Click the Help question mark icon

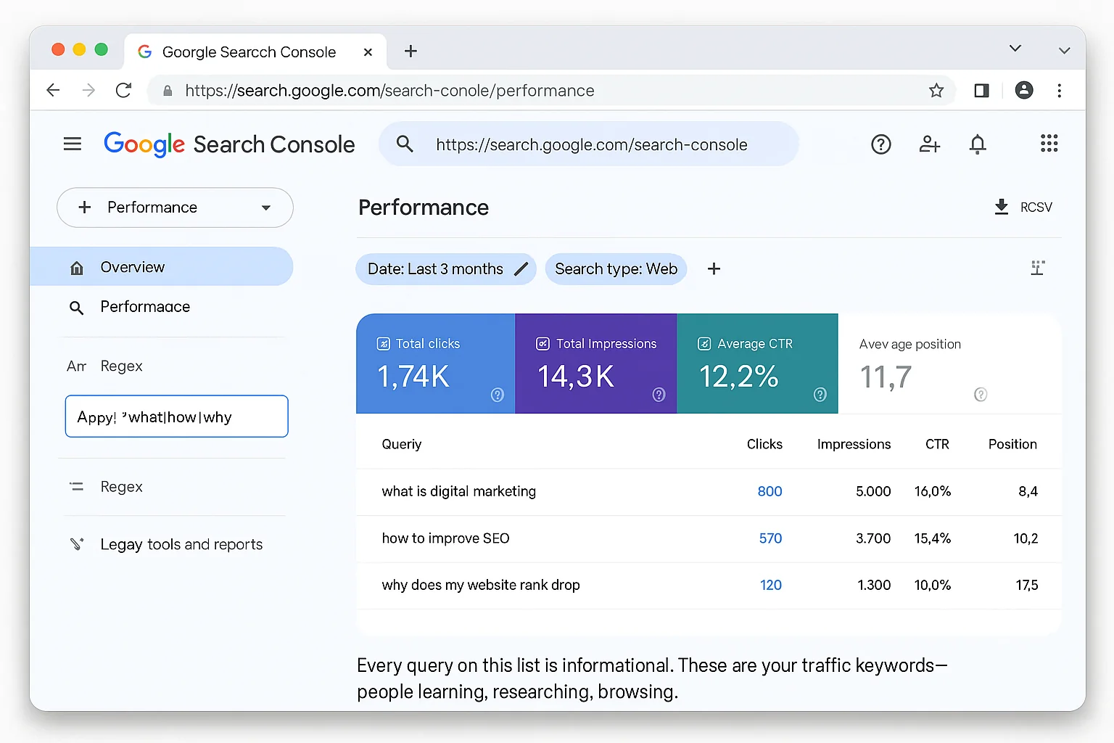point(881,144)
